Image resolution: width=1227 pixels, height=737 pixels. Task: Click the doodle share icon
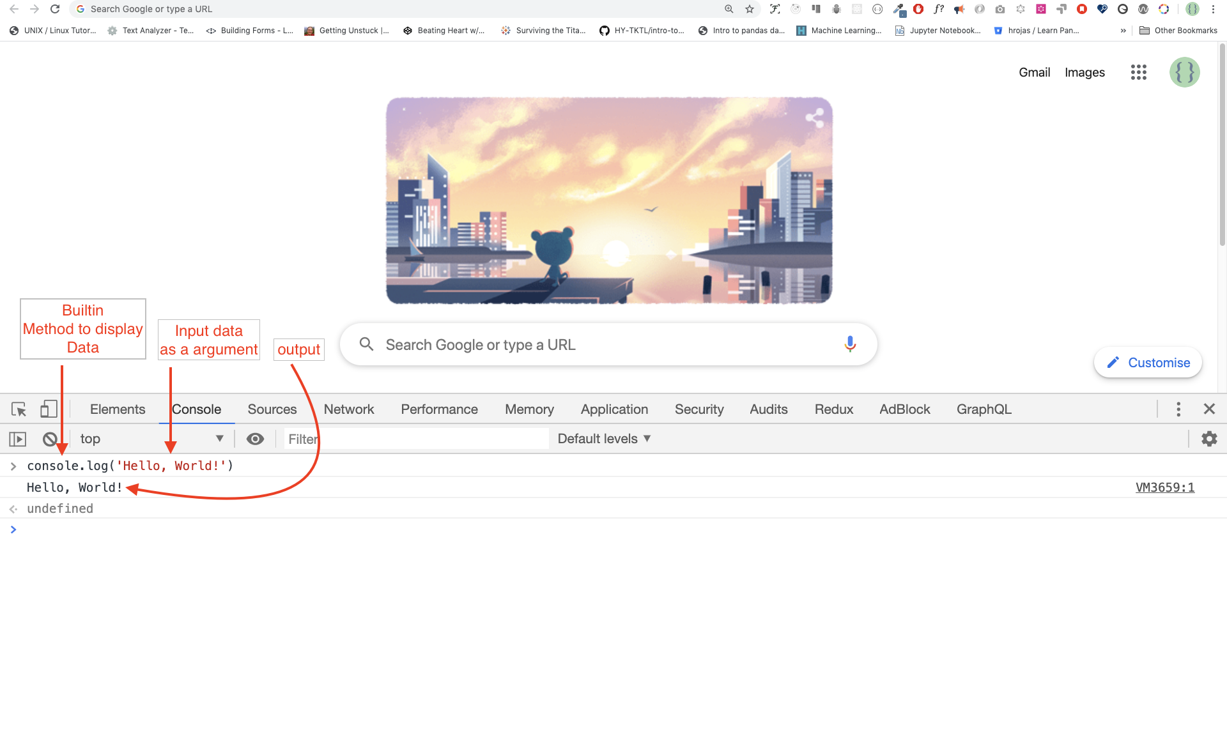[814, 118]
